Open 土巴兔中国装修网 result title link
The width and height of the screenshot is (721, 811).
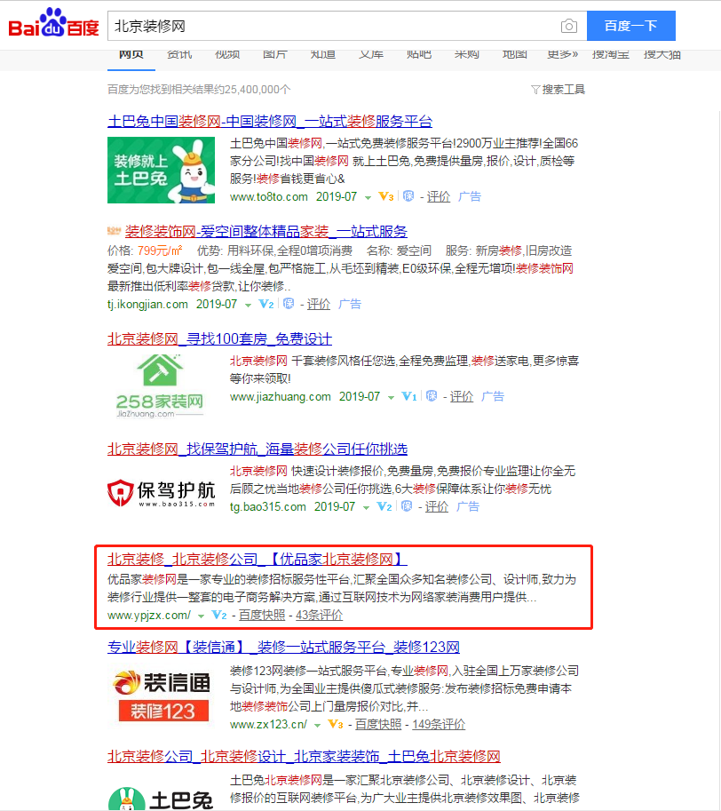(x=270, y=122)
